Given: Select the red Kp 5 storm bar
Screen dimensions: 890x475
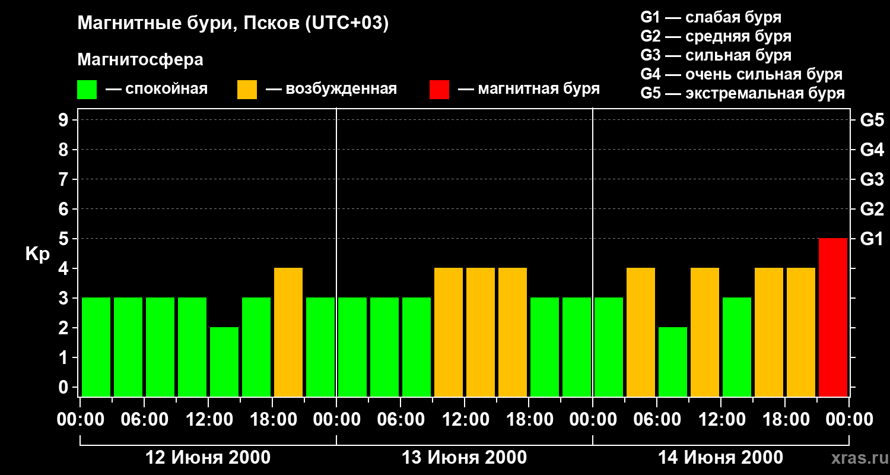Looking at the screenshot, I should coord(833,317).
